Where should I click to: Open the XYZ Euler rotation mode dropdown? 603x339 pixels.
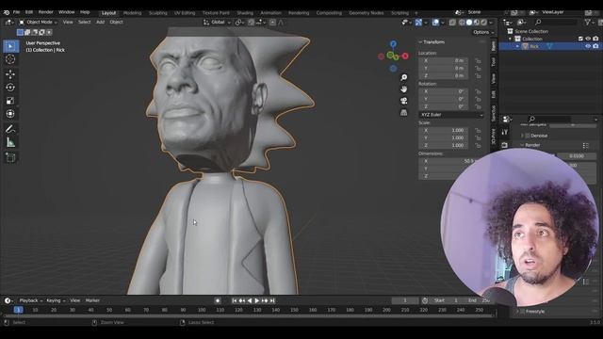[x=451, y=115]
